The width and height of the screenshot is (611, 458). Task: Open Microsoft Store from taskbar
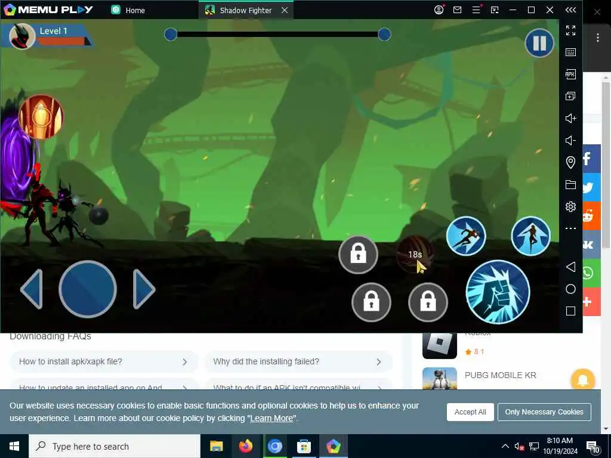point(304,446)
